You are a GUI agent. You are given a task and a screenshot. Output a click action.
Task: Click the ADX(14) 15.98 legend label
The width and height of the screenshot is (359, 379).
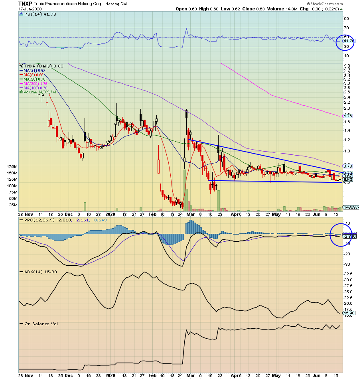click(40, 272)
